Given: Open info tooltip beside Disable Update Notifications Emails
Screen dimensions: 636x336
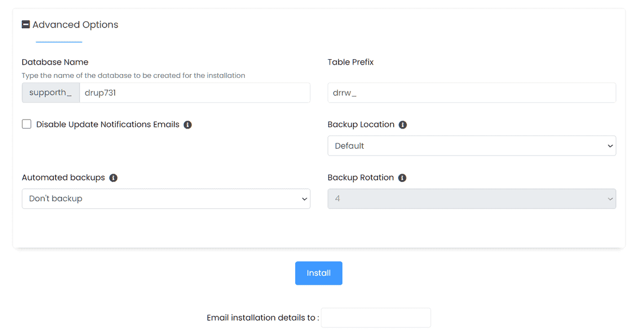Looking at the screenshot, I should tap(188, 124).
